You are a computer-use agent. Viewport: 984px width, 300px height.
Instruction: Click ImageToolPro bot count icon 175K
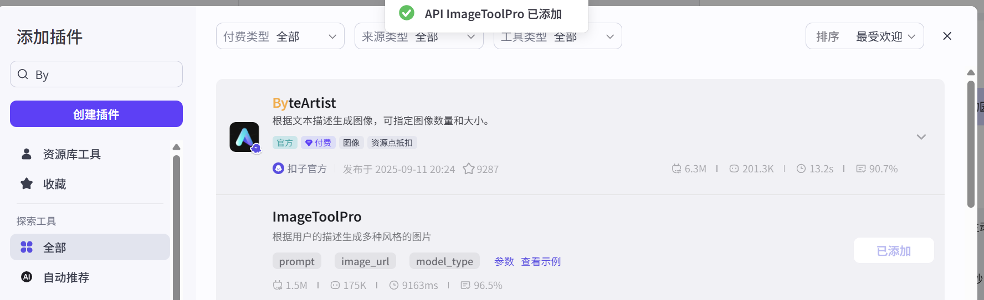click(x=335, y=285)
